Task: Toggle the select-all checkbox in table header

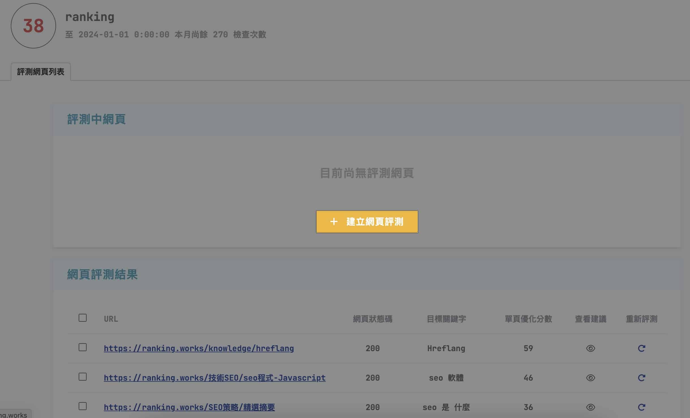Action: pyautogui.click(x=83, y=318)
